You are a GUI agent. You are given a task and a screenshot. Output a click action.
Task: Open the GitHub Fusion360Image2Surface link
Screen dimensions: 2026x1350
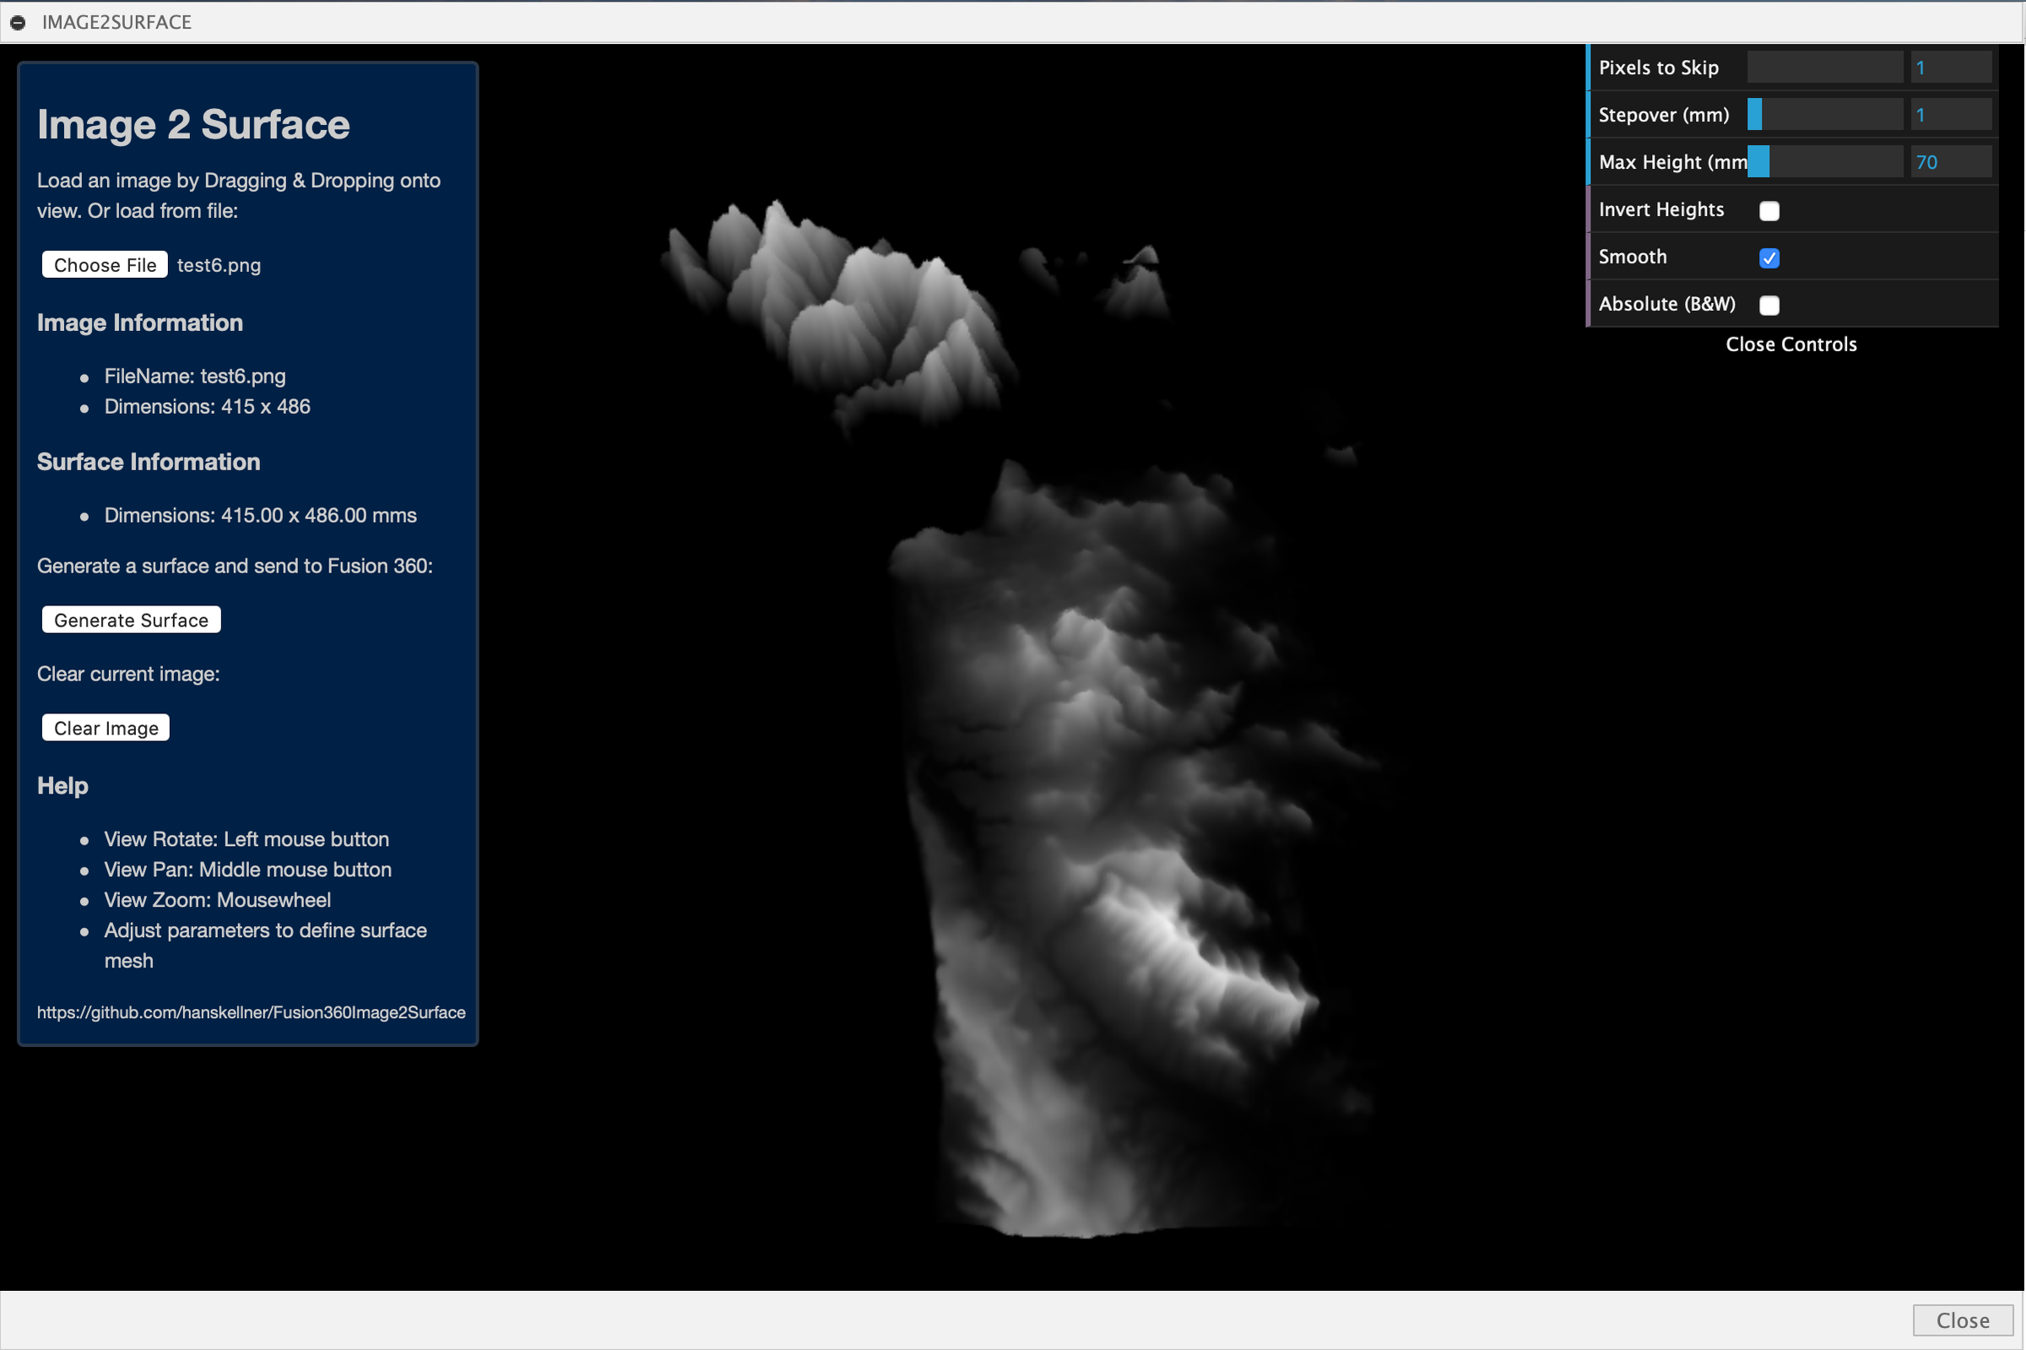(x=251, y=1012)
